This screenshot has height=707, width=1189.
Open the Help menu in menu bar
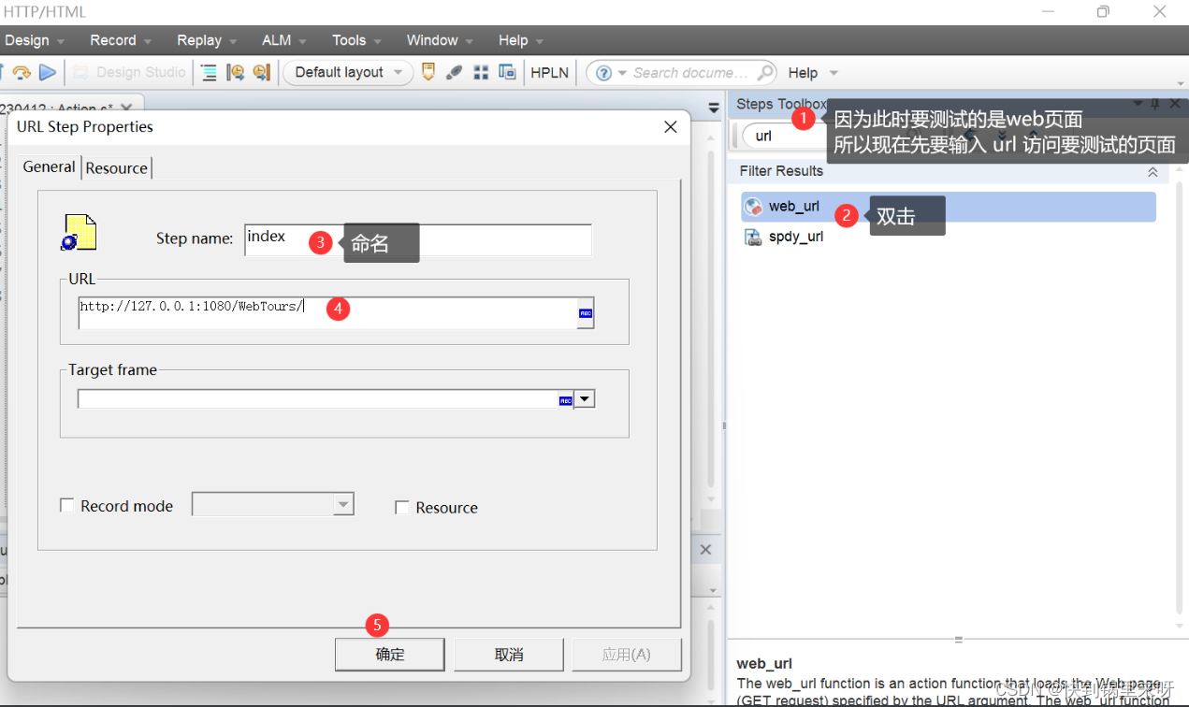click(x=521, y=40)
